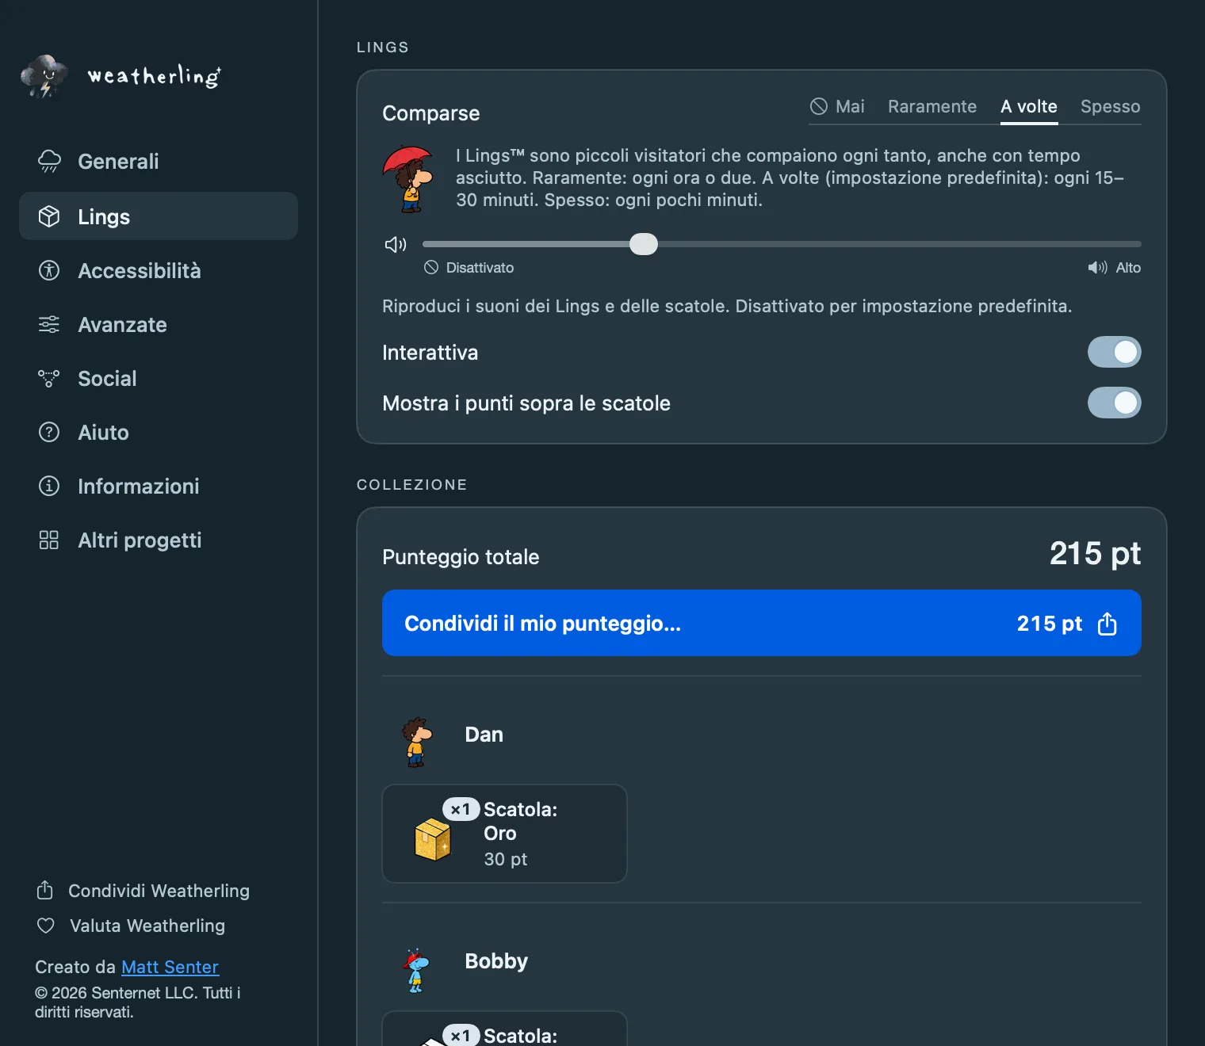Click the 215 pt total score value
Screen dimensions: 1205x1046
pyautogui.click(x=1095, y=553)
